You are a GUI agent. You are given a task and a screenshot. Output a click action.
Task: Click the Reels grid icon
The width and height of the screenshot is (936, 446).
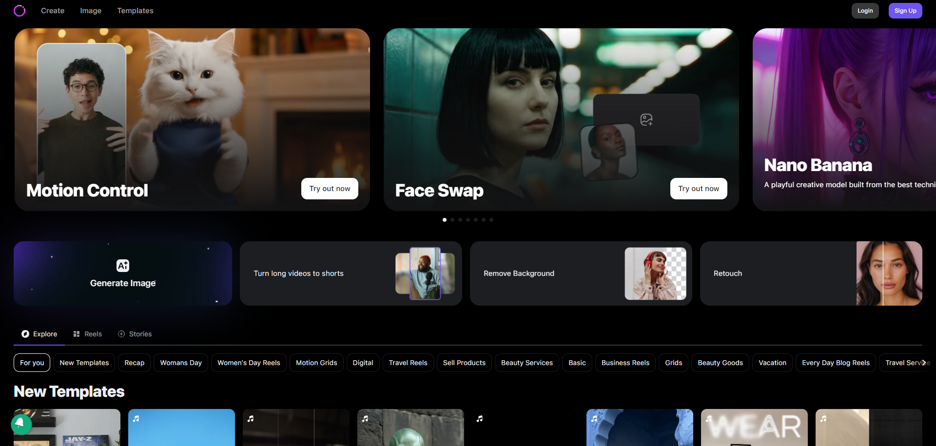pos(77,334)
